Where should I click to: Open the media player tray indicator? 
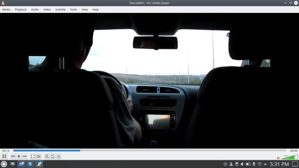[x=225, y=164]
